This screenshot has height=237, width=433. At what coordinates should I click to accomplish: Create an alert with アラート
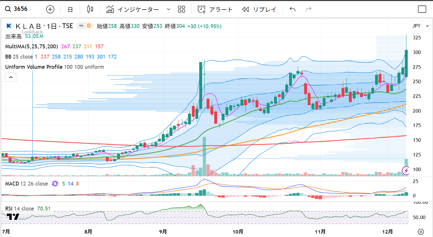215,9
